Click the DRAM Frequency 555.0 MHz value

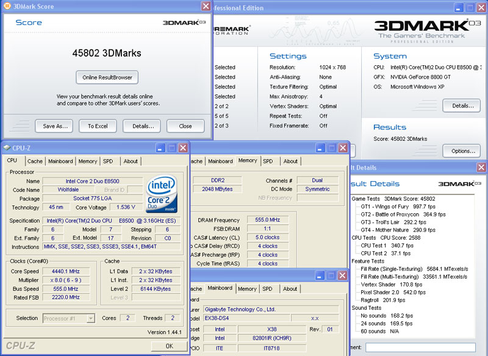[268, 220]
